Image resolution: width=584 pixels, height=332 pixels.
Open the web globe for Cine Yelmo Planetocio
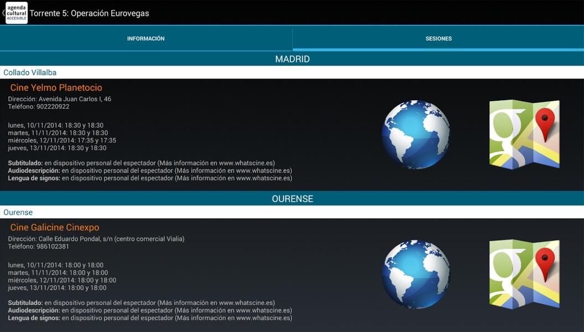[x=416, y=134]
